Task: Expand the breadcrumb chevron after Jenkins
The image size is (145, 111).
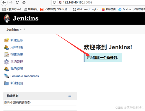Action: pyautogui.click(x=25, y=29)
